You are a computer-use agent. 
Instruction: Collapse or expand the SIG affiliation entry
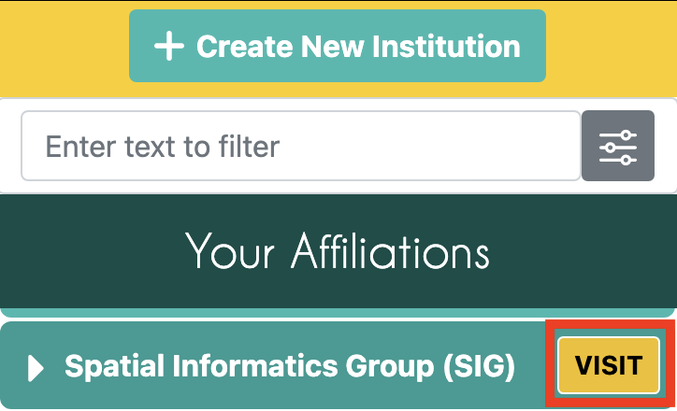click(x=36, y=368)
